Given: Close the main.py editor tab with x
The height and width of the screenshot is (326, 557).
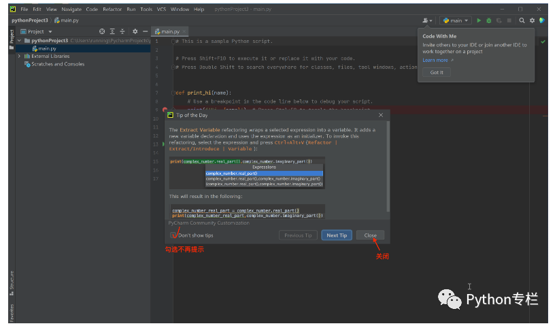Looking at the screenshot, I should (184, 31).
